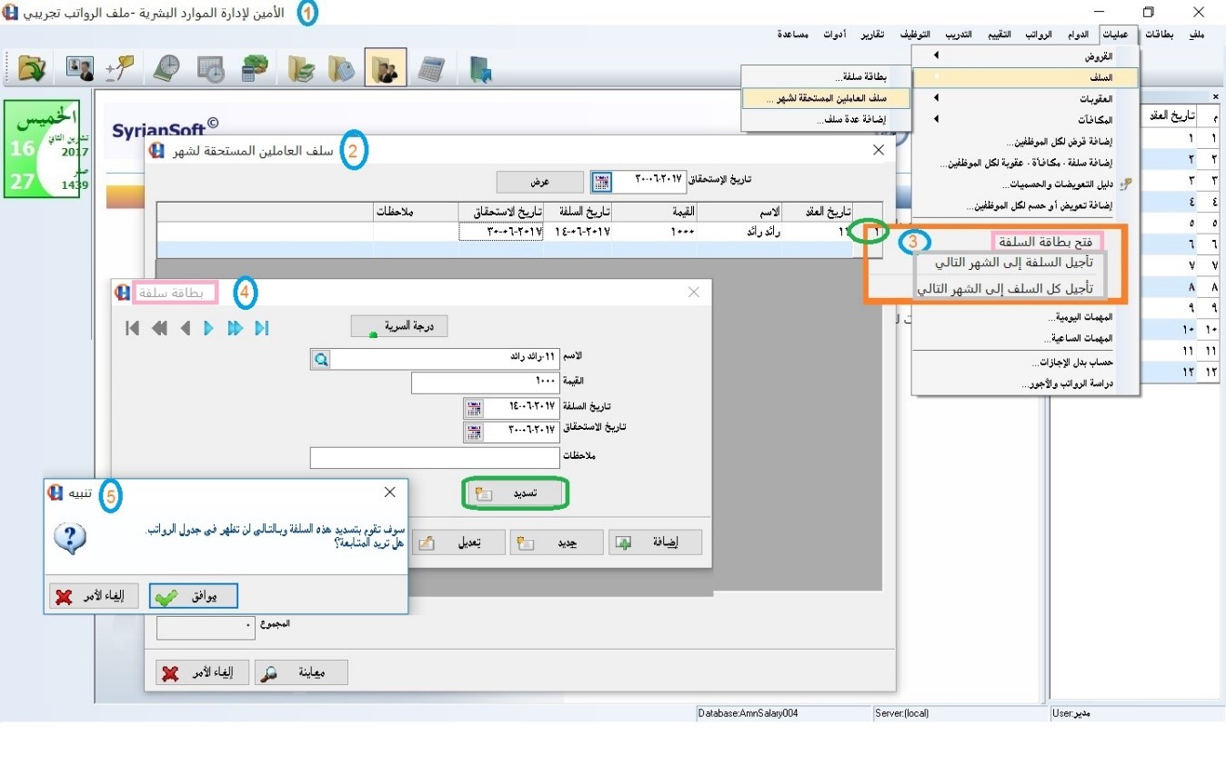1226x766 pixels.
Task: Click the magnifier search icon in name field
Action: (x=321, y=360)
